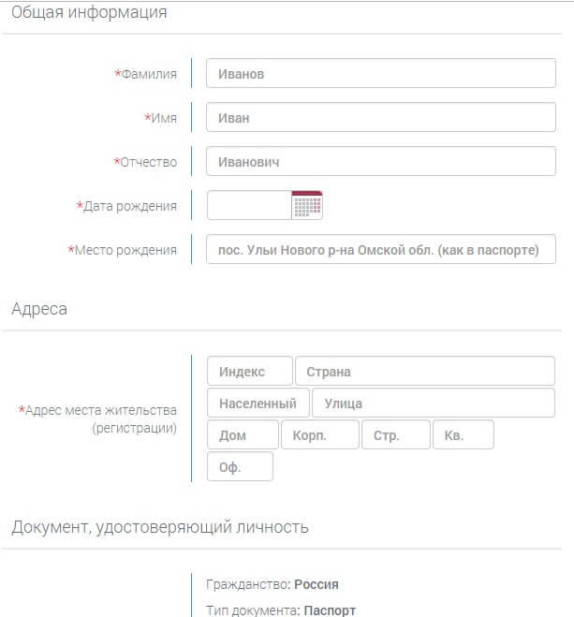Focus the Страна address field
The width and height of the screenshot is (574, 617).
pos(425,371)
